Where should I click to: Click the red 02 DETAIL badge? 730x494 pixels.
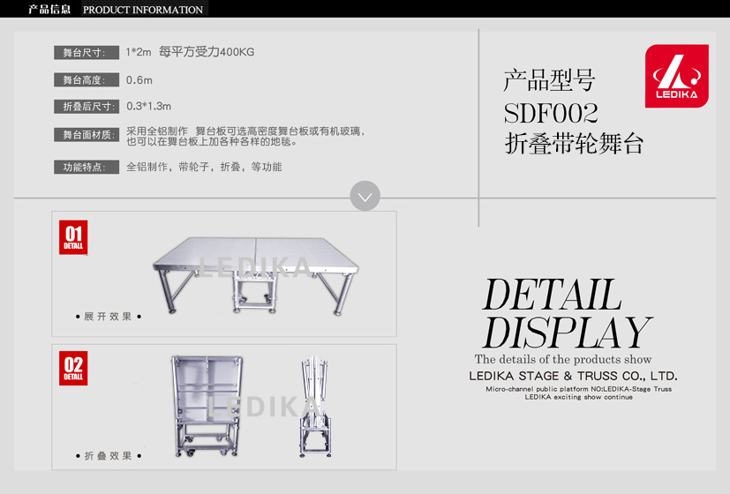(73, 368)
